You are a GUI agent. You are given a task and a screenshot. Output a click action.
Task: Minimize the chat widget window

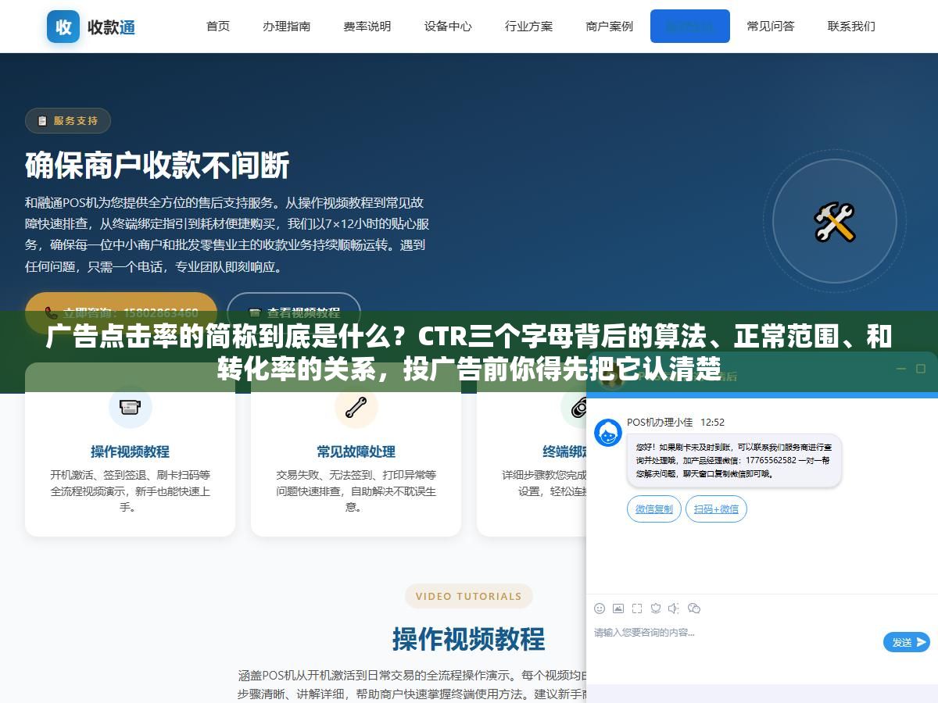coord(900,369)
